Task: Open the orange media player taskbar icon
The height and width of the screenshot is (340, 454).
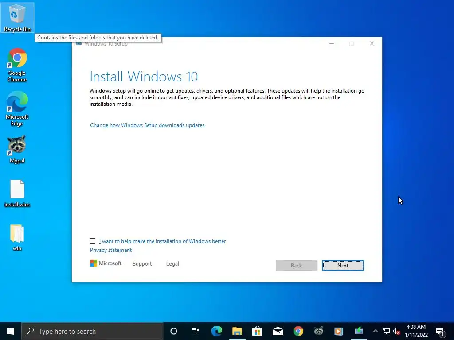Action: pyautogui.click(x=338, y=331)
